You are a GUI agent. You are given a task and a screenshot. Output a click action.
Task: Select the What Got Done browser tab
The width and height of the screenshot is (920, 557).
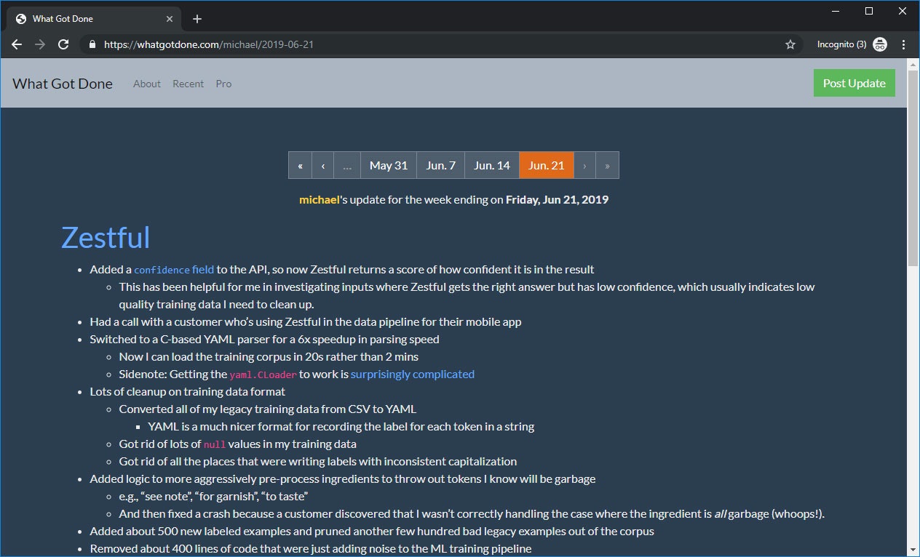coord(93,19)
